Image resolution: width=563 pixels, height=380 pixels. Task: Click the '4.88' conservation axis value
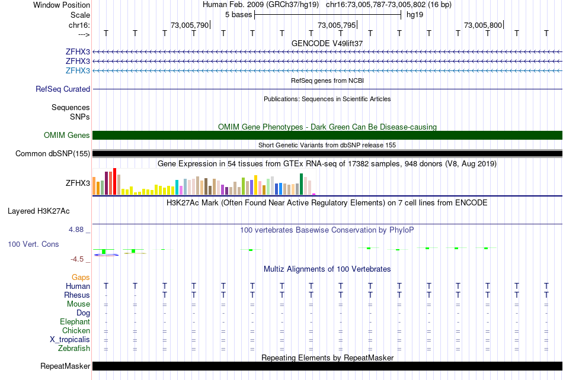76,230
